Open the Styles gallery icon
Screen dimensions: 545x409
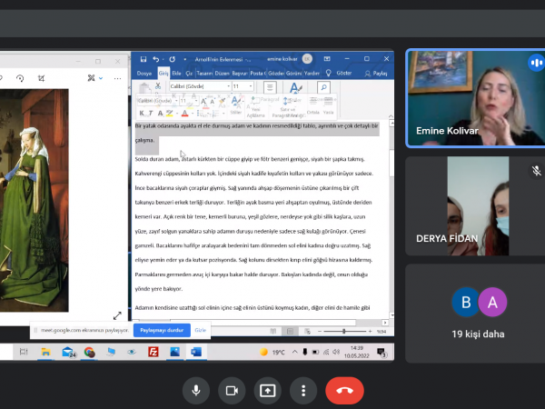click(x=295, y=87)
